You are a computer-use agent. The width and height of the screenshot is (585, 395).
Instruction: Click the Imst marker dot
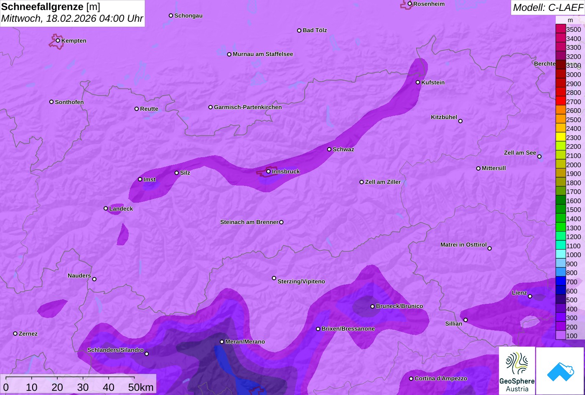(x=140, y=179)
